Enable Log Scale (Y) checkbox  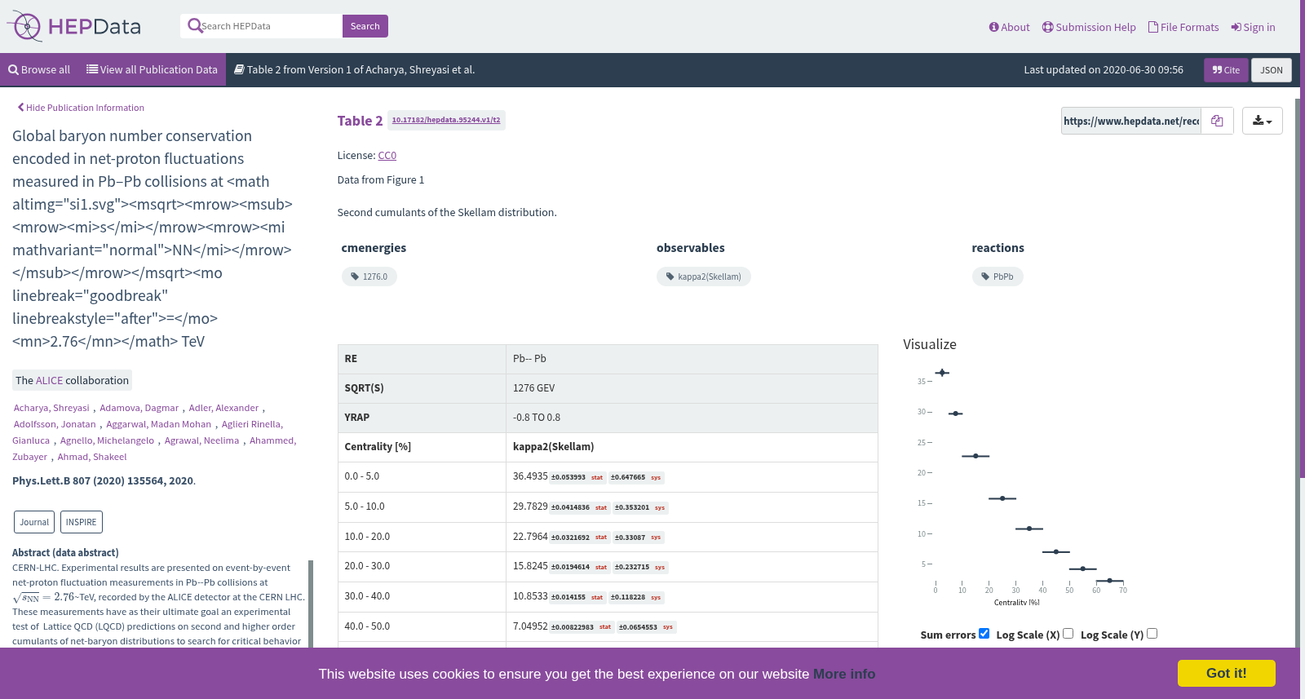tap(1152, 634)
